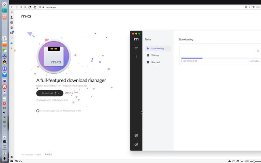
Task: Click the help question icon in the Motrix preview
Action: tap(136, 144)
